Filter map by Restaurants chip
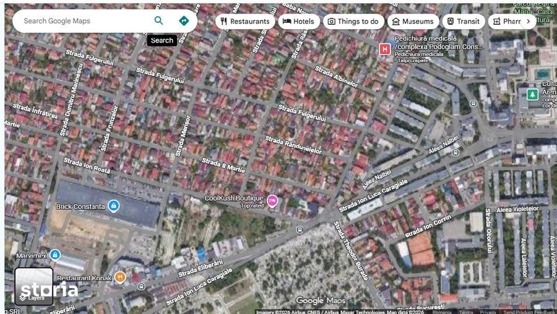The height and width of the screenshot is (314, 557). tap(245, 21)
